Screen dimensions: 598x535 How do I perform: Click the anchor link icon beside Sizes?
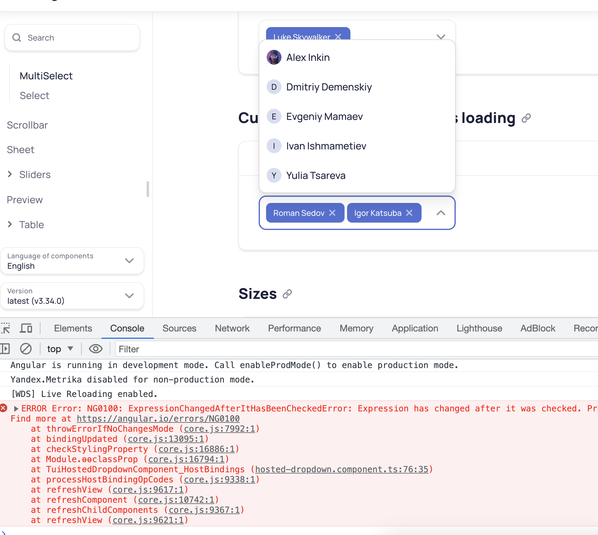tap(287, 294)
